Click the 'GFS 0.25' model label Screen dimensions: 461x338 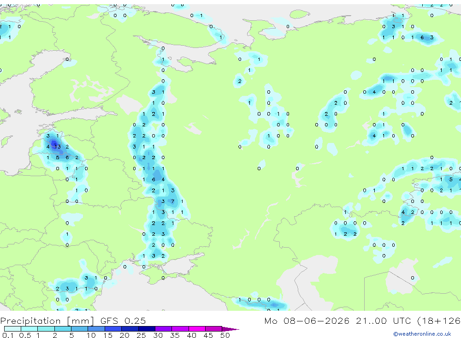[x=123, y=320]
